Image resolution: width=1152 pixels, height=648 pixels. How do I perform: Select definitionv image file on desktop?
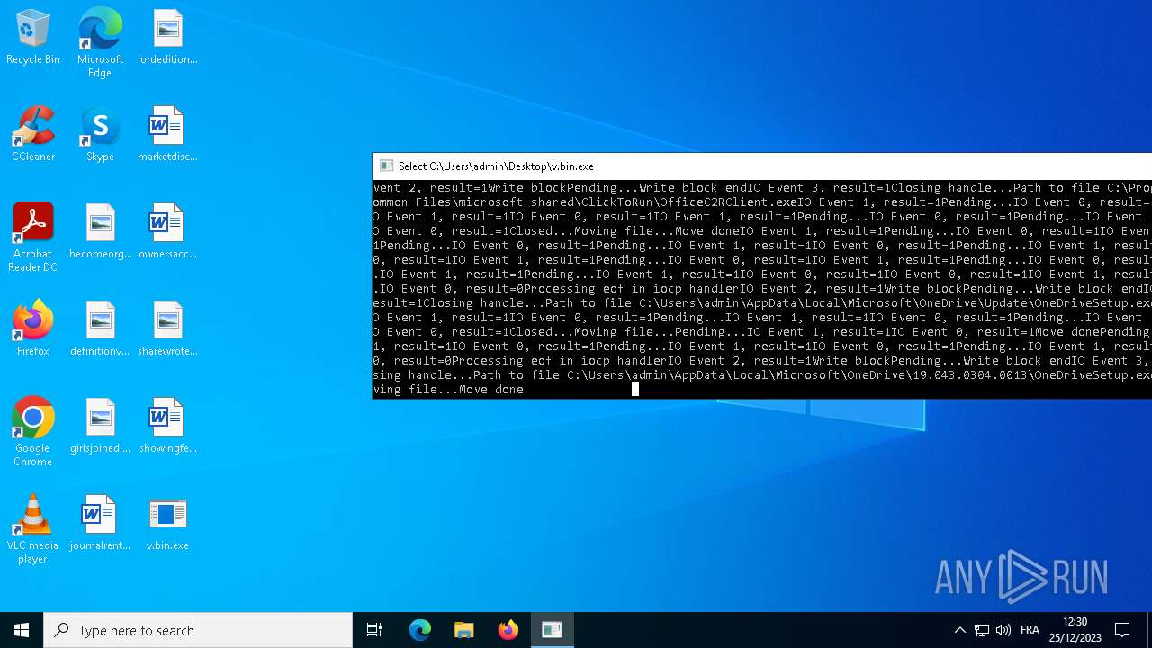100,329
